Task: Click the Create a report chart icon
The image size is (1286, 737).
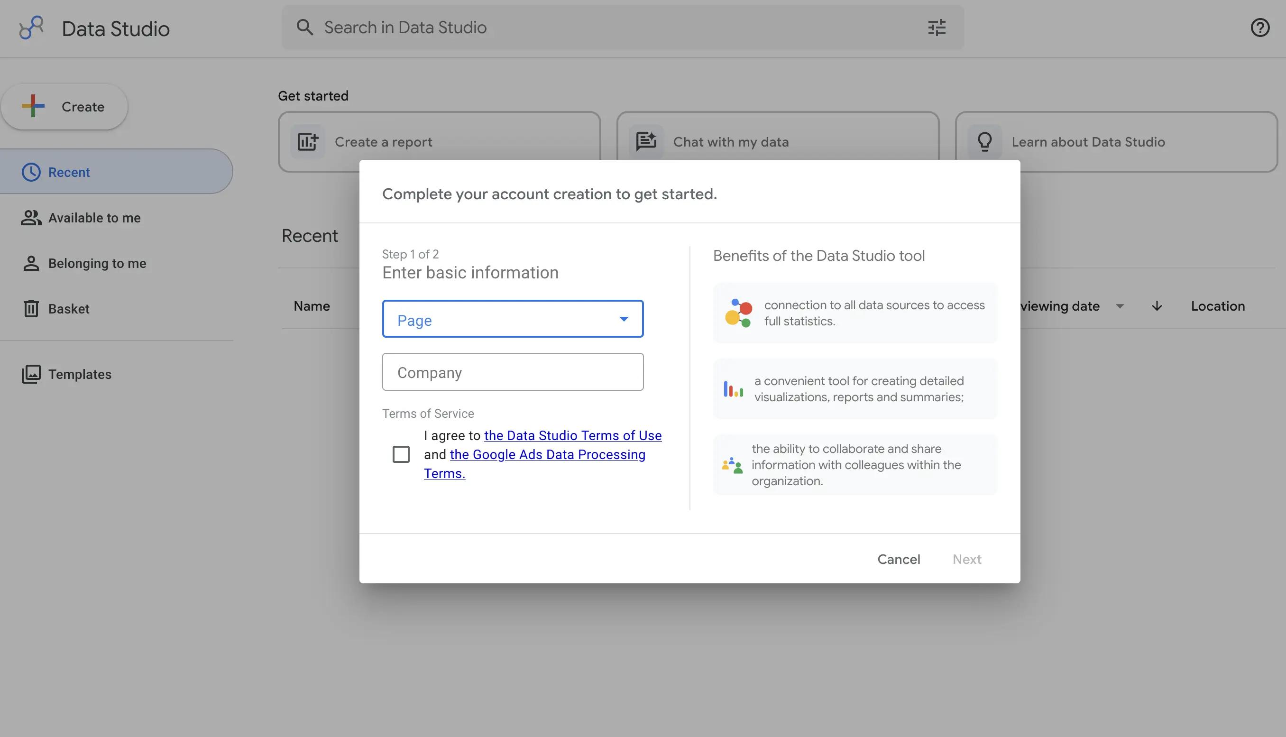Action: click(307, 142)
